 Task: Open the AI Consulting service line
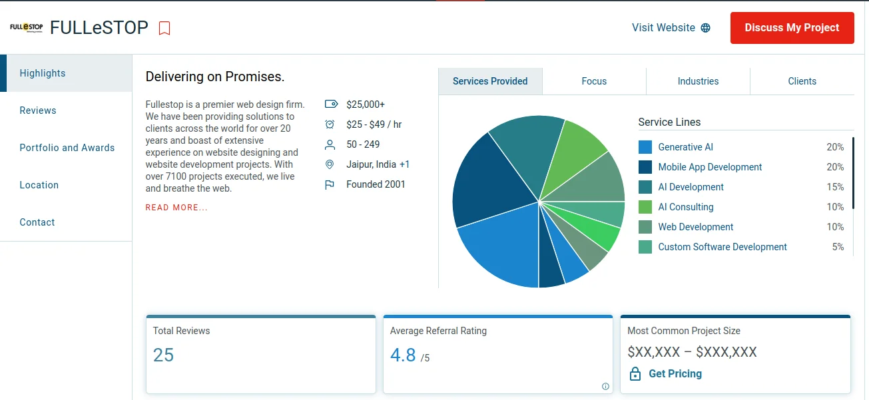[x=685, y=207]
